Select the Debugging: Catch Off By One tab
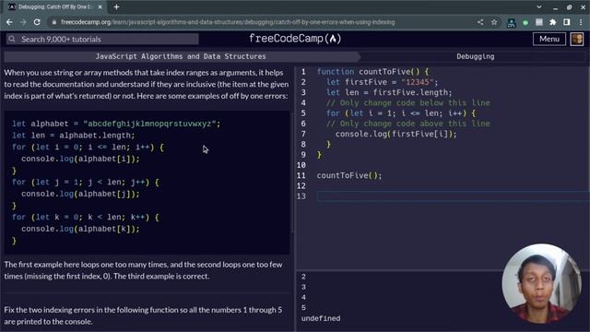590x332 pixels. pyautogui.click(x=55, y=6)
